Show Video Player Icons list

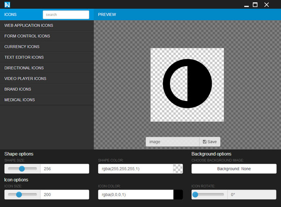tap(25, 79)
